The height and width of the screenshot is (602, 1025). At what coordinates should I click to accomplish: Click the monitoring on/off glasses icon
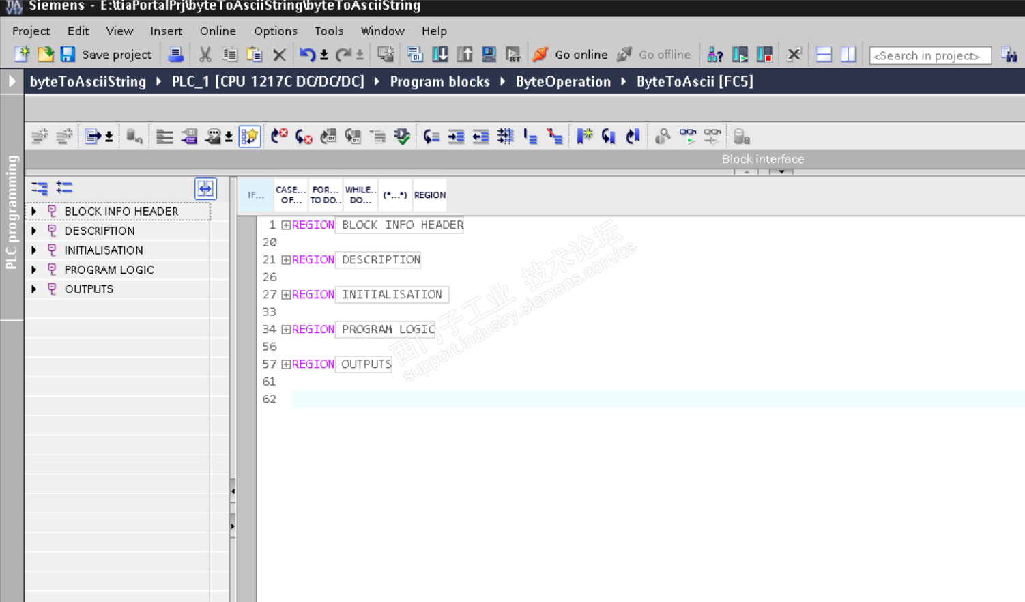[688, 137]
